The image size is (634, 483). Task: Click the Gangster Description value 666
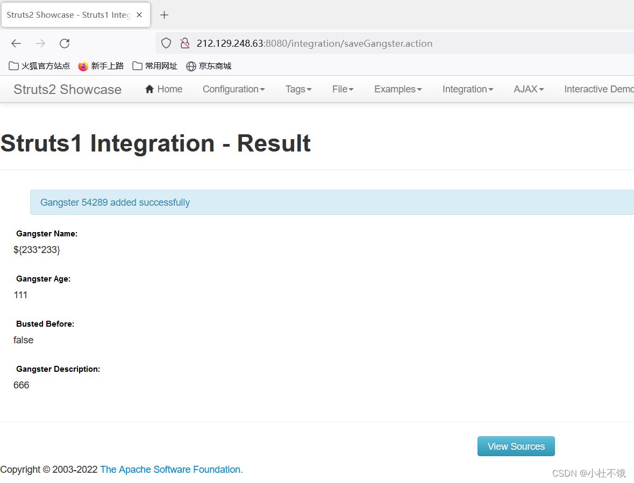[x=22, y=385]
